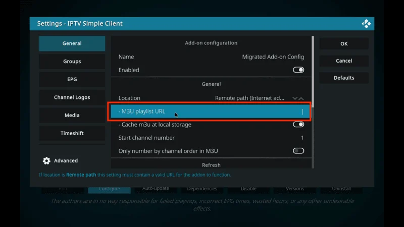Click the Advanced settings gear icon

46,160
